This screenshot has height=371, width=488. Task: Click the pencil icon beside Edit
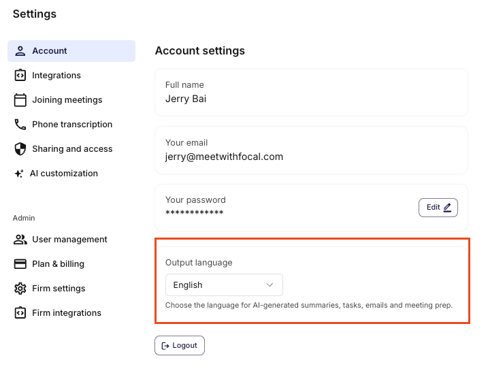point(447,208)
